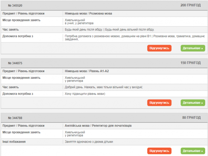
Task: Select the request number № 345520 header
Action: coord(15,6)
